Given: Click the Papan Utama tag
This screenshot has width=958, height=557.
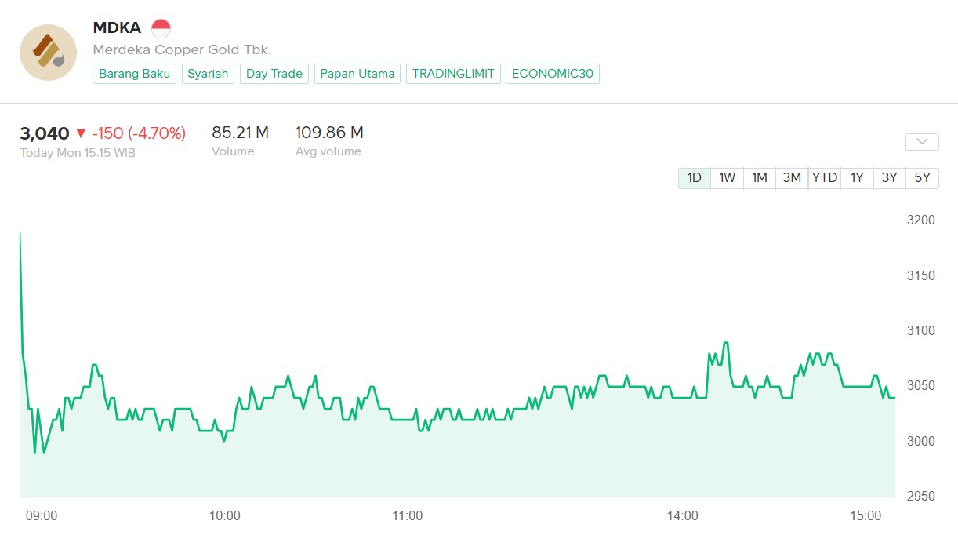Looking at the screenshot, I should coord(357,74).
